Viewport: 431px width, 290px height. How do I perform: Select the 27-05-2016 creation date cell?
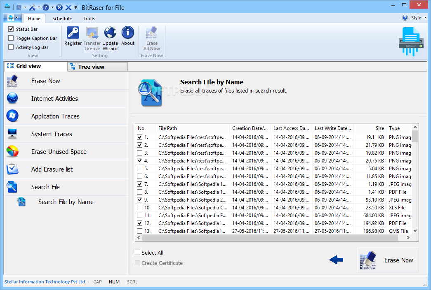250,231
